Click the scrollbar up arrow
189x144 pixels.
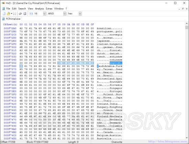[187, 23]
